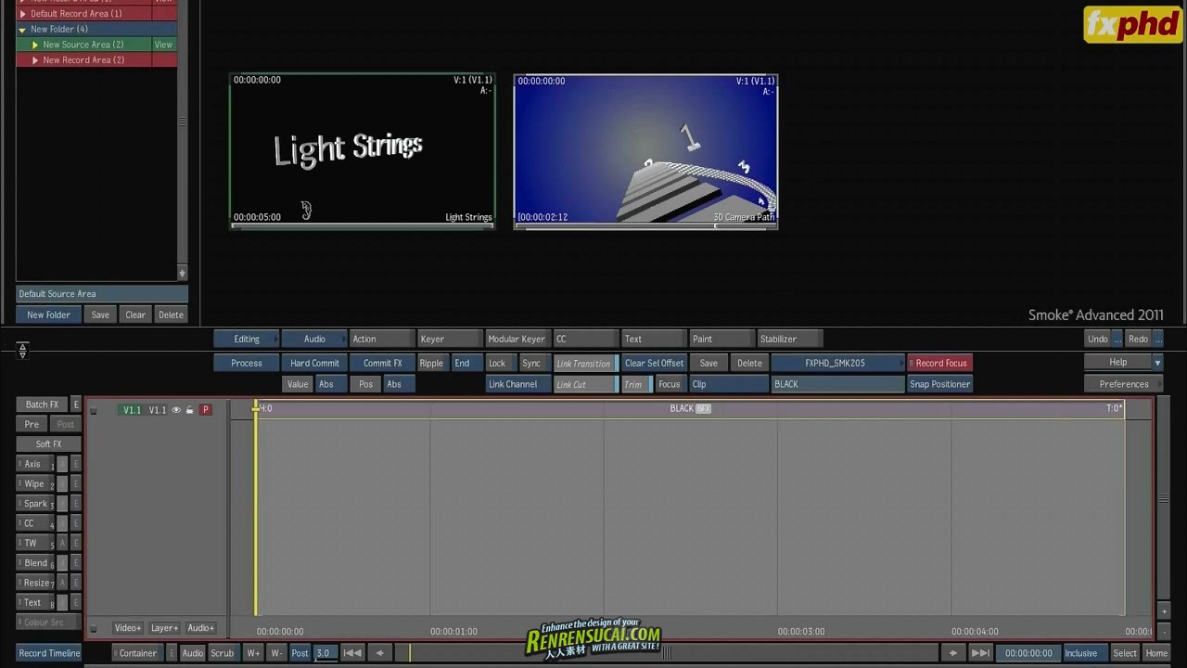Toggle the Axis soft effect
The width and height of the screenshot is (1187, 668).
point(33,464)
